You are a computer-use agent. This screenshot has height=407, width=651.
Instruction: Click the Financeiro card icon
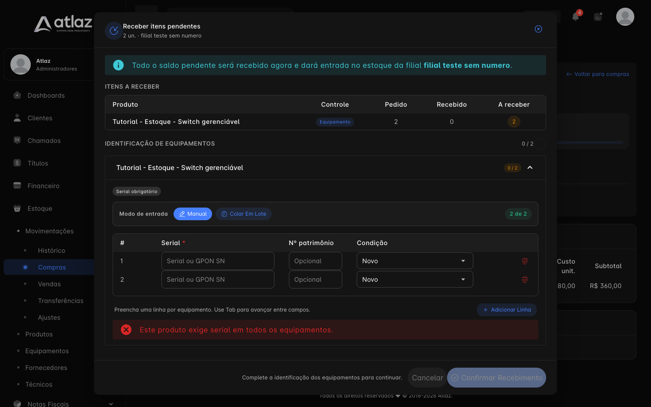17,185
